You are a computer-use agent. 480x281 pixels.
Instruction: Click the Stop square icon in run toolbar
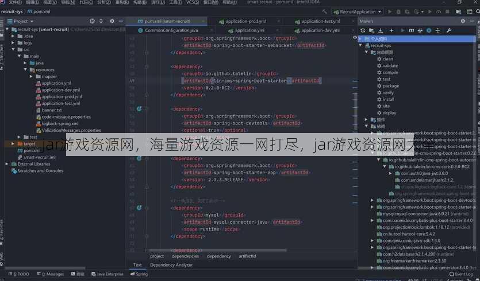coord(448,11)
